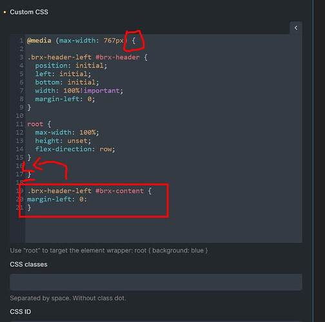Click the position: initial declaration
The width and height of the screenshot is (325, 322).
[x=71, y=66]
